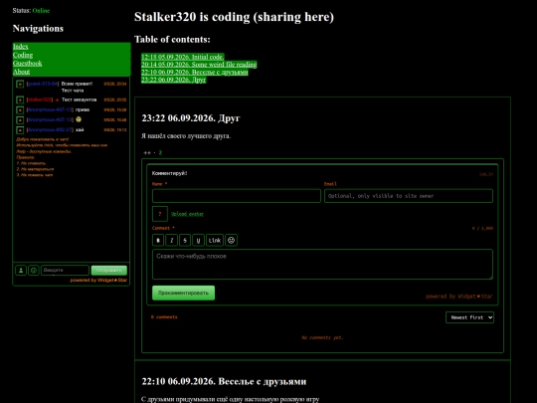The width and height of the screenshot is (537, 403).
Task: Jump to '12:18 05.09.2026. Initial code' entry
Action: coord(183,57)
